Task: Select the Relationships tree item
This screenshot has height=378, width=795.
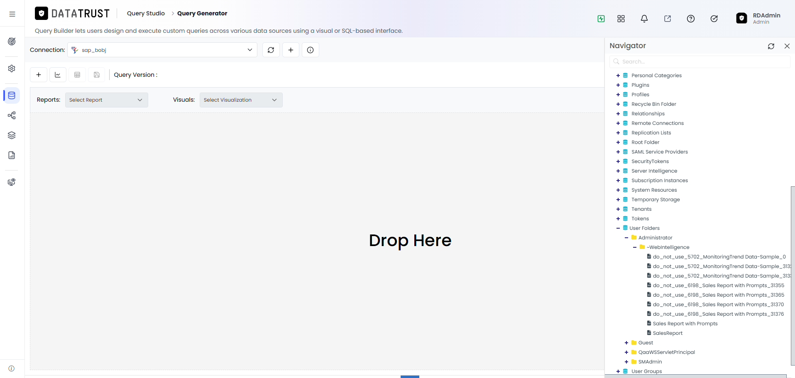Action: point(648,114)
